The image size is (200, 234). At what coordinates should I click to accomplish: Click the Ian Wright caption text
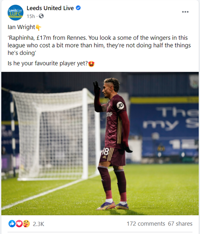pos(21,27)
